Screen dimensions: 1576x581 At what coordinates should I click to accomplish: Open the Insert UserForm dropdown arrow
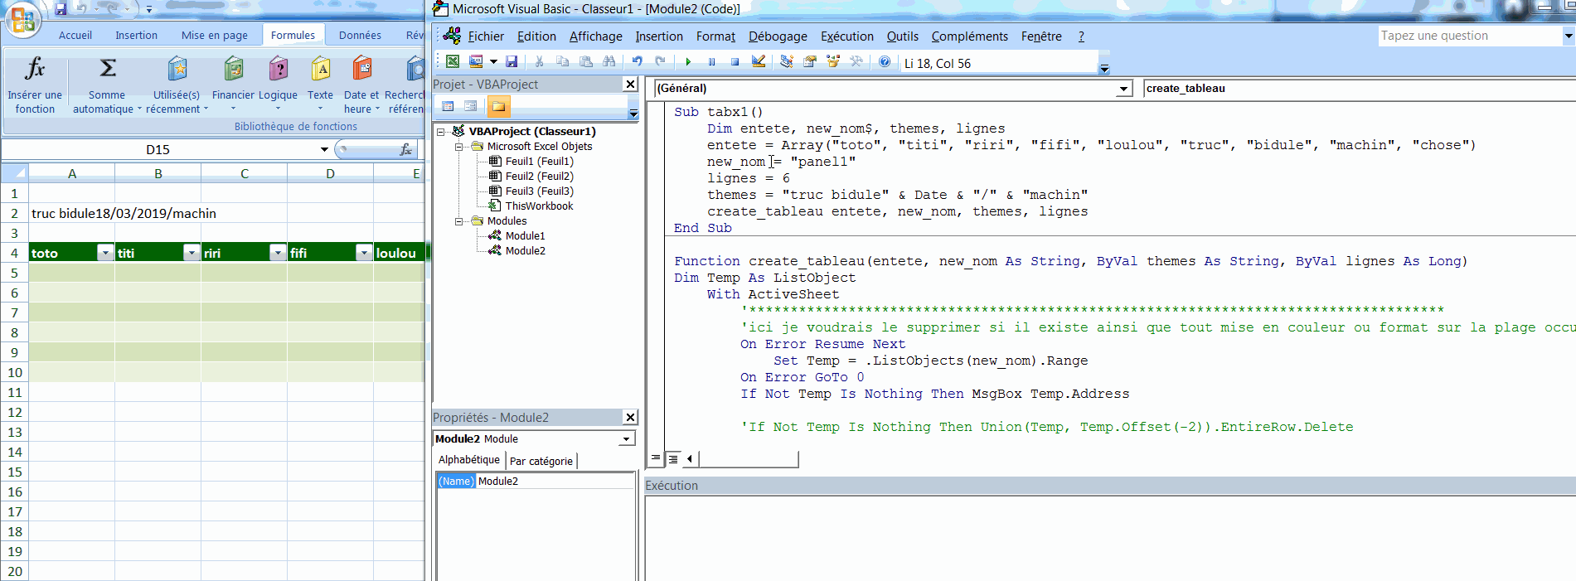493,61
